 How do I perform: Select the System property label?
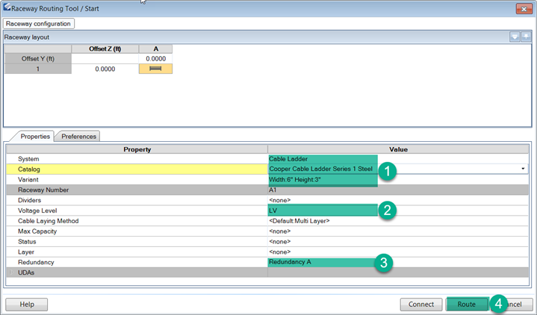point(28,159)
